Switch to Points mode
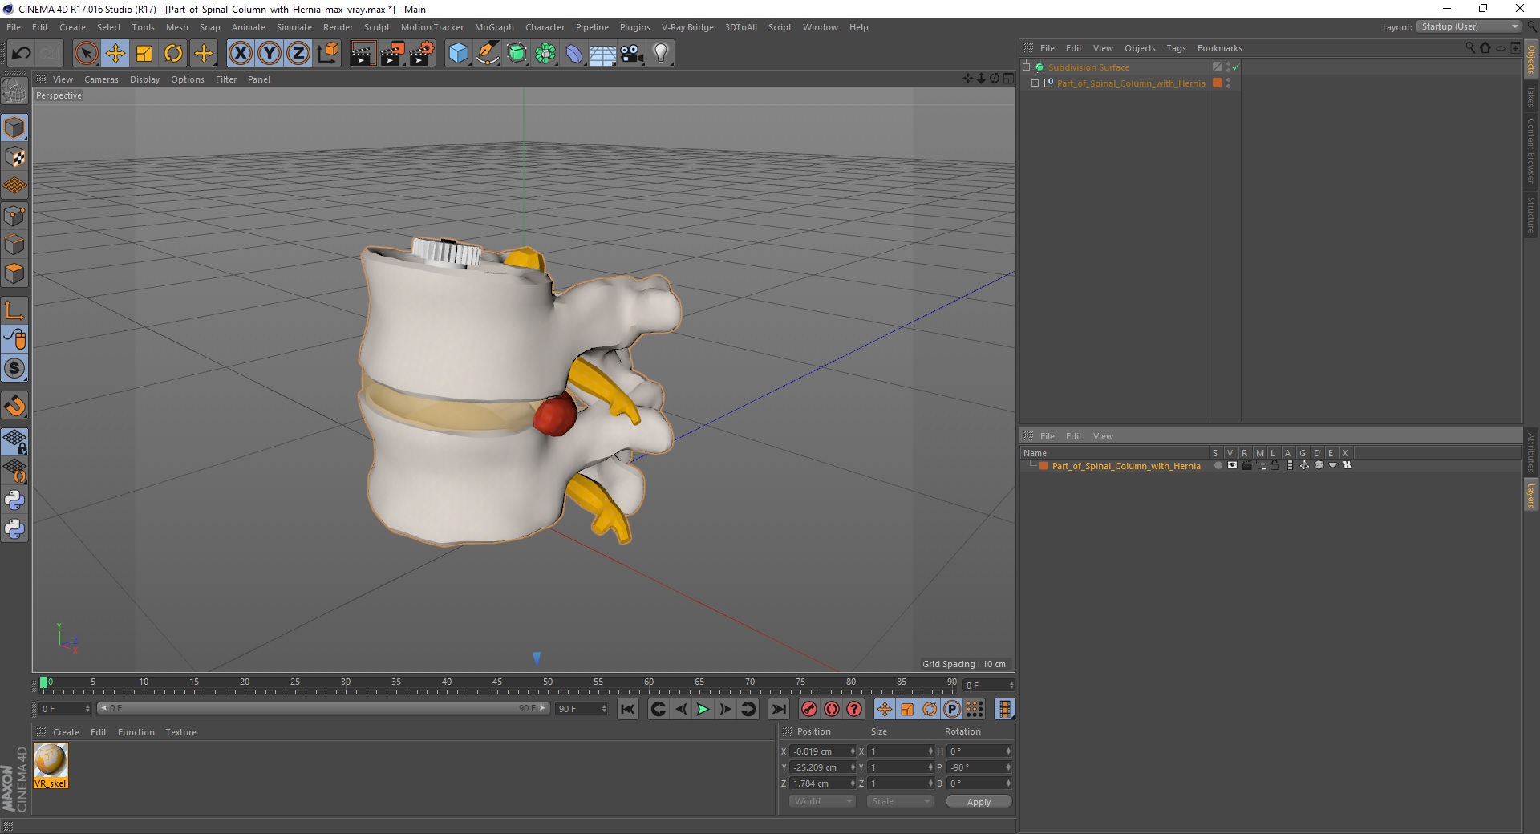 pos(14,216)
